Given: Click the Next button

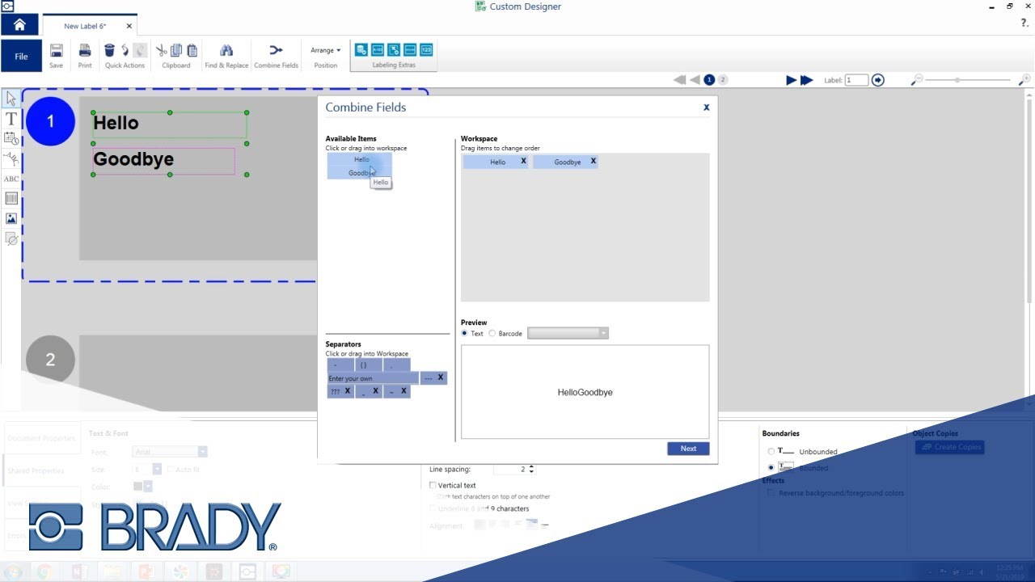Looking at the screenshot, I should (688, 449).
